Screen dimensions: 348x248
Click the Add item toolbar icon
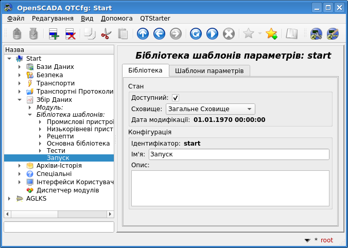point(54,34)
